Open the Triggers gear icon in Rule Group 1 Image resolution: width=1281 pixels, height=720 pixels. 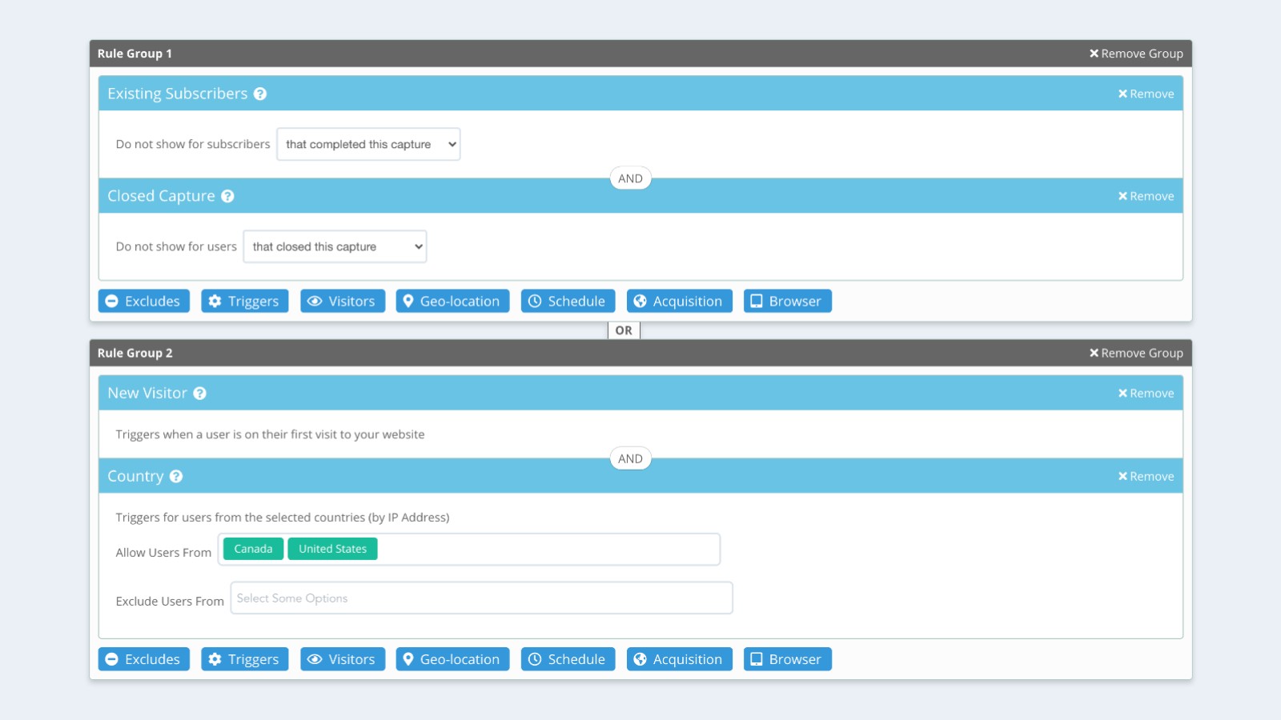pyautogui.click(x=215, y=301)
